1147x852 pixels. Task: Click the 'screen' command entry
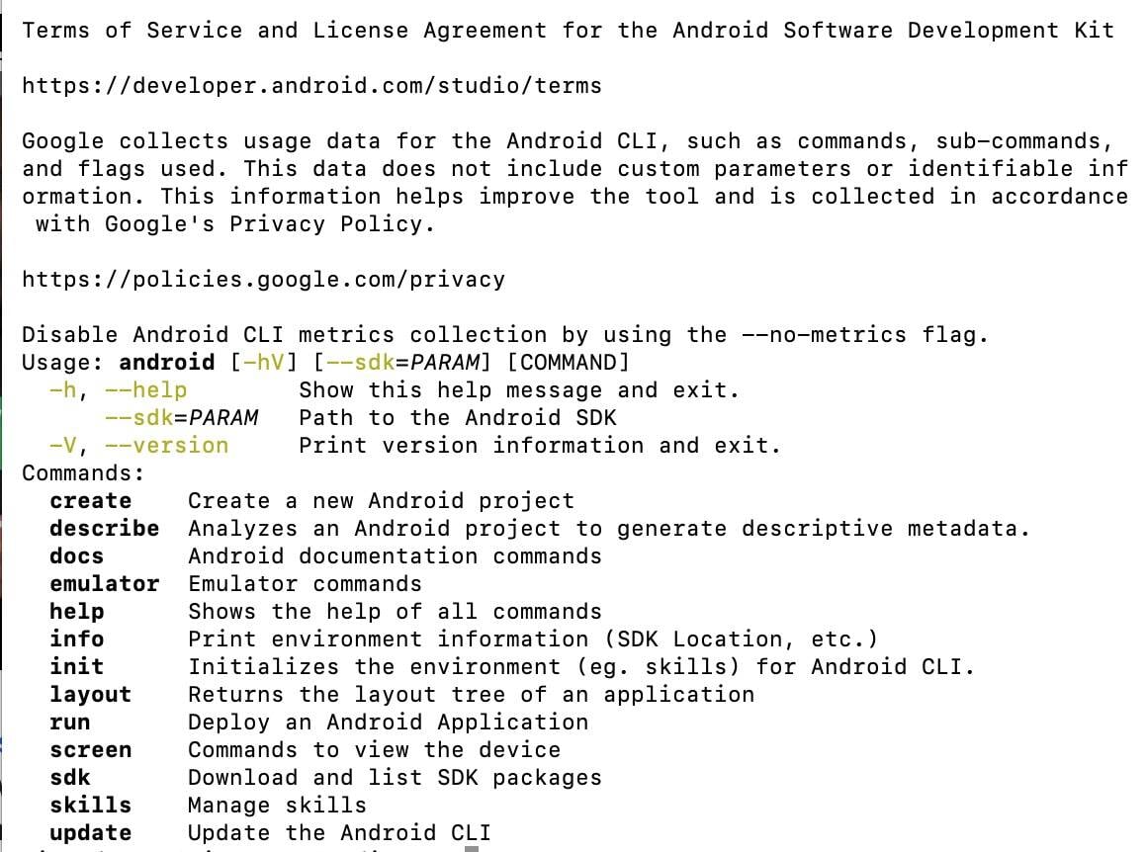[x=90, y=750]
